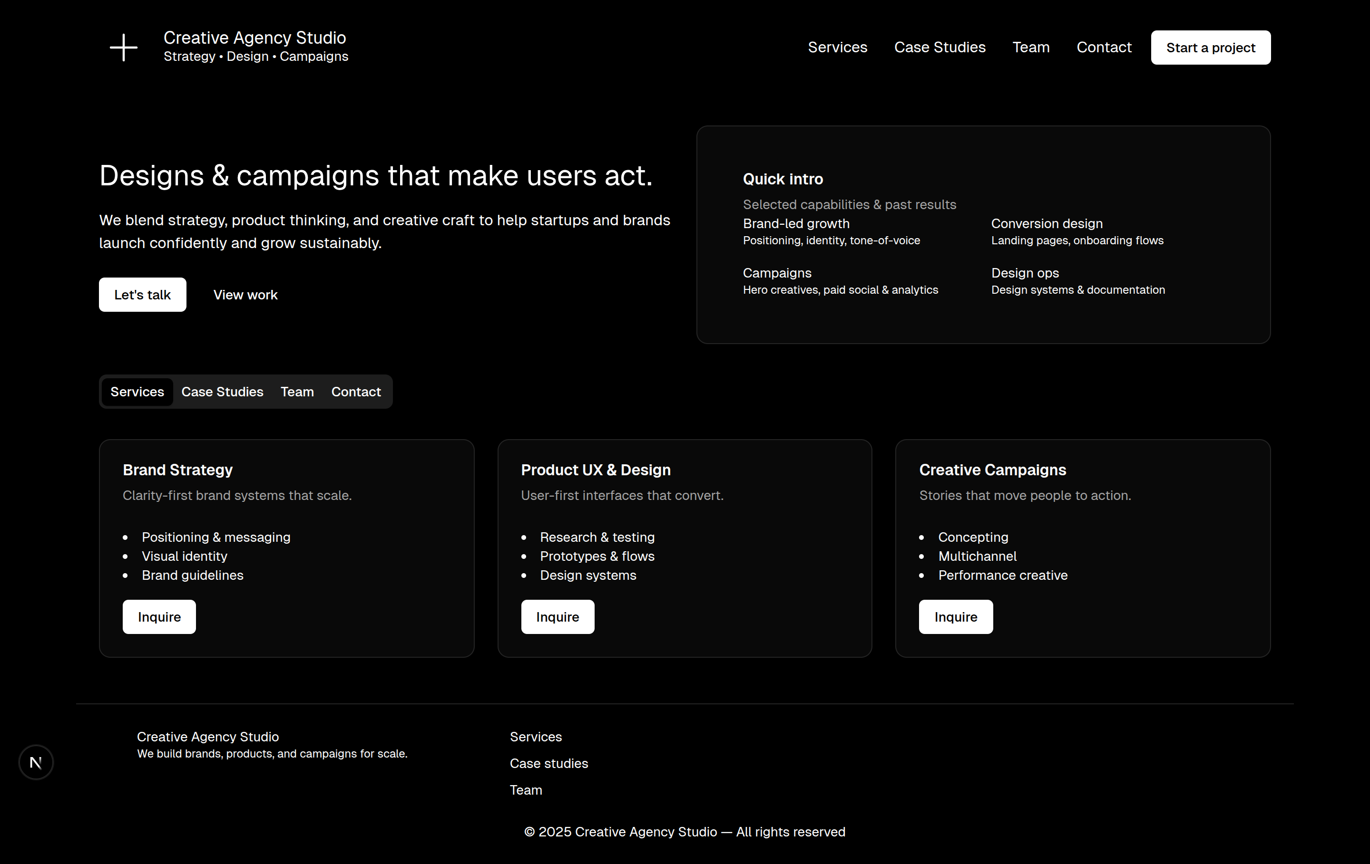Viewport: 1370px width, 864px height.
Task: Click the plus logo icon in header
Action: (124, 47)
